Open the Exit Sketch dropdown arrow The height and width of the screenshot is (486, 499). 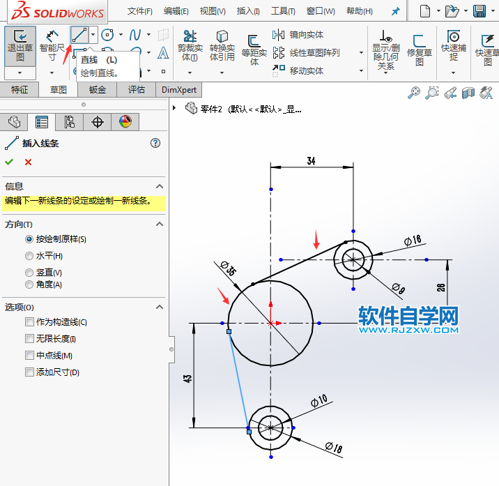click(20, 73)
